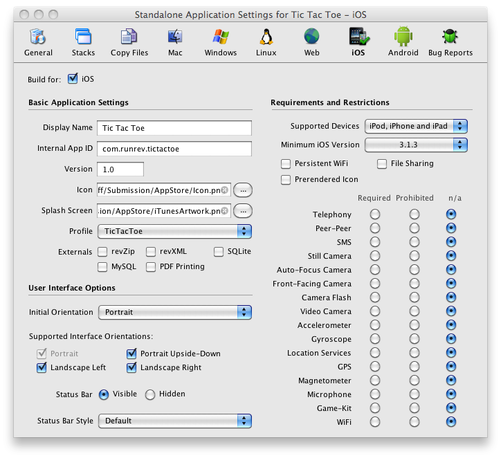Open the Minimum iOS Version dropdown

(416, 145)
